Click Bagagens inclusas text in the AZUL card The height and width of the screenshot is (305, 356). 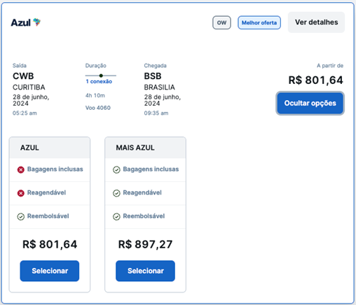[55, 169]
